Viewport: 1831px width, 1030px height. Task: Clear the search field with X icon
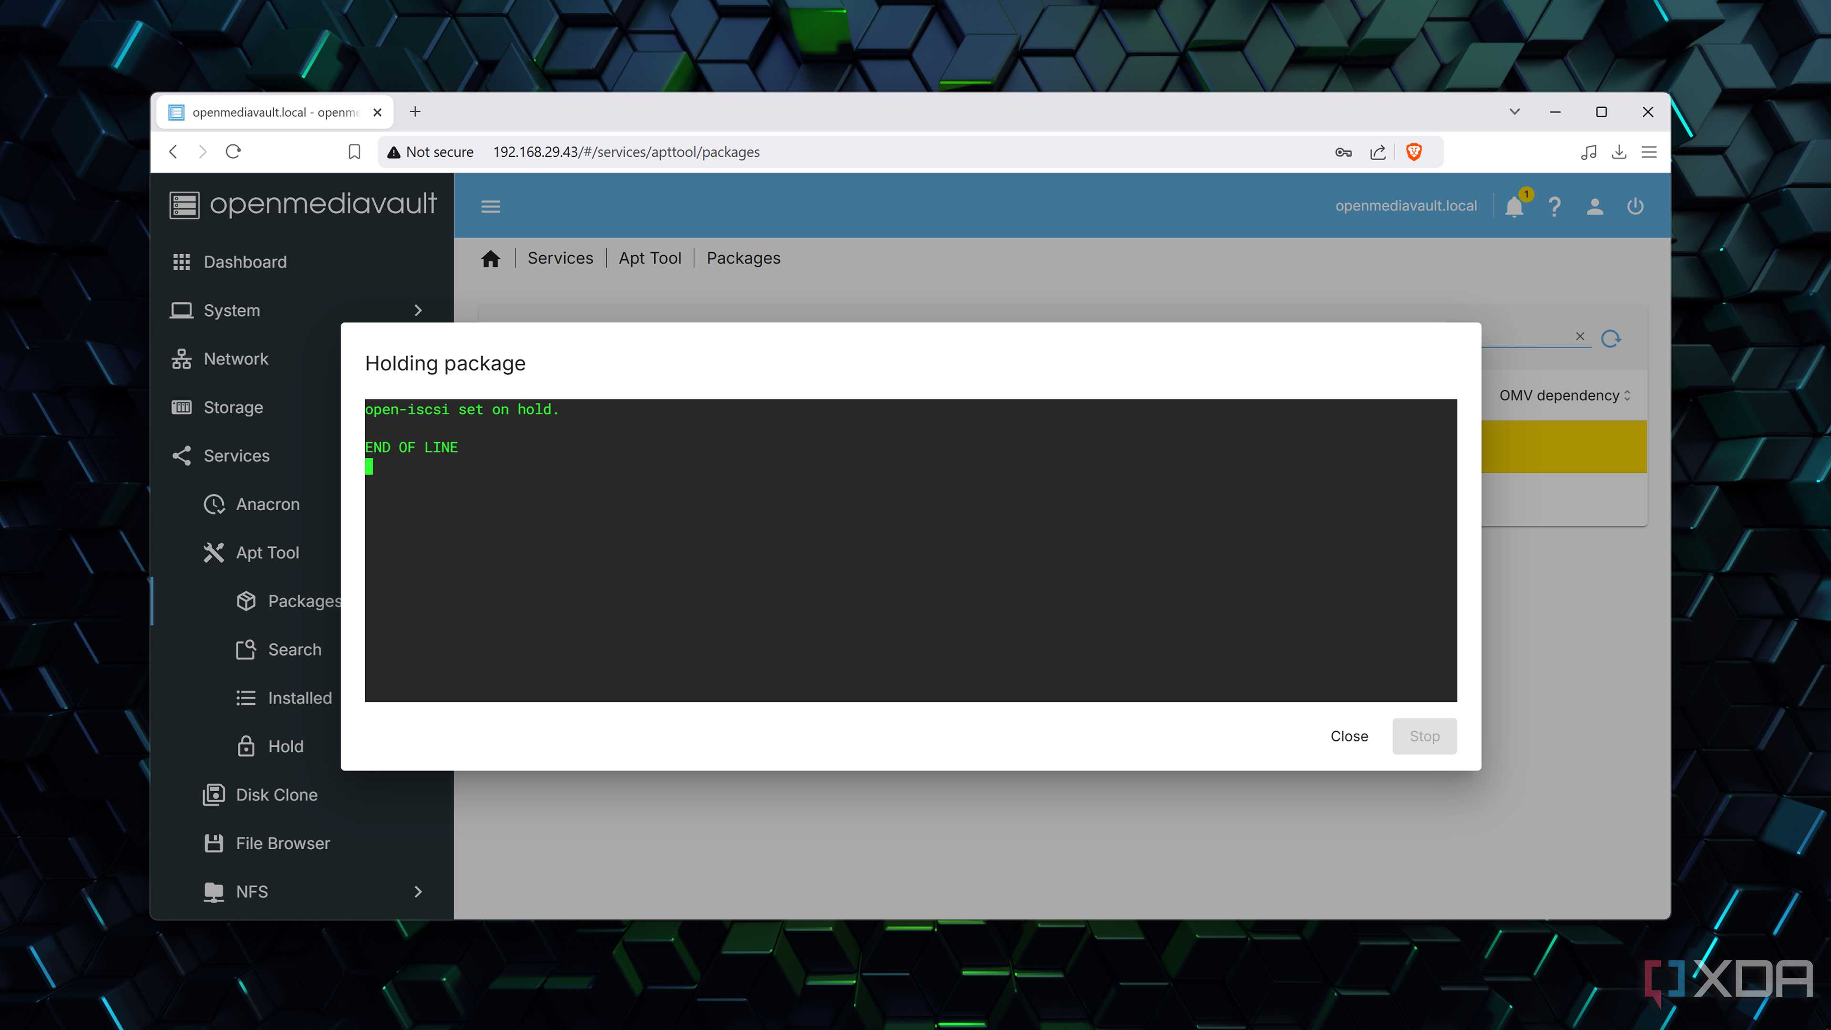(1580, 336)
